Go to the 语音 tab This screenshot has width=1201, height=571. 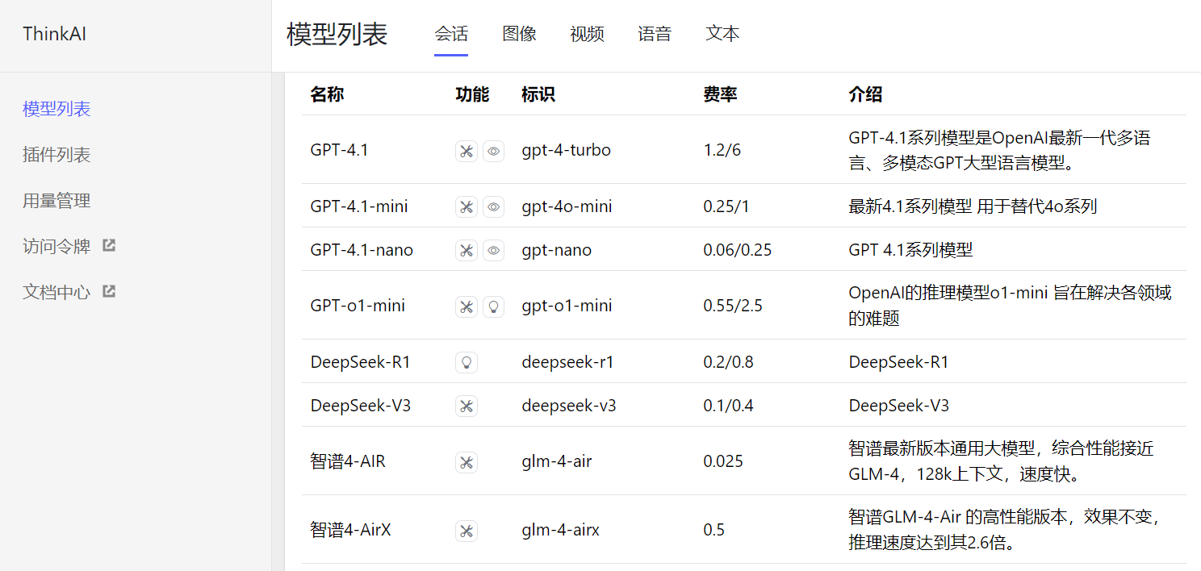pos(655,34)
